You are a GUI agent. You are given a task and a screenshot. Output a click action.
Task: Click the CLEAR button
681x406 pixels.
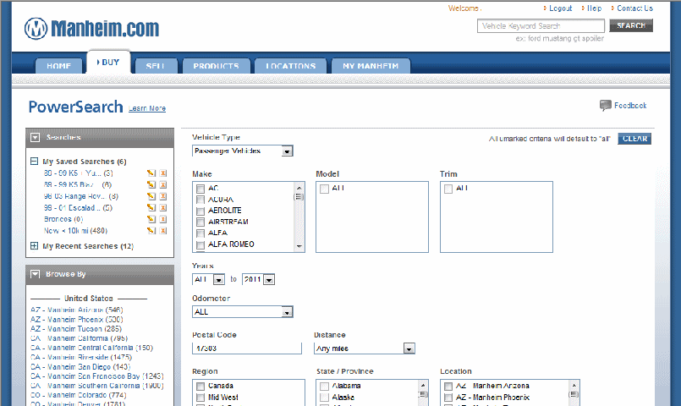pyautogui.click(x=634, y=139)
